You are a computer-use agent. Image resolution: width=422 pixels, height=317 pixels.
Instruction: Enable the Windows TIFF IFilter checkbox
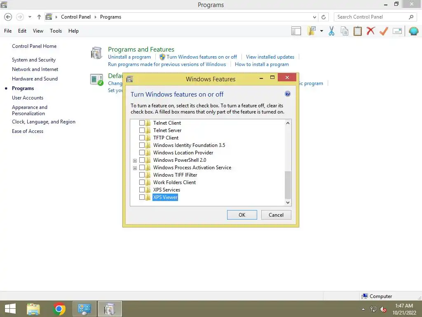tap(142, 175)
